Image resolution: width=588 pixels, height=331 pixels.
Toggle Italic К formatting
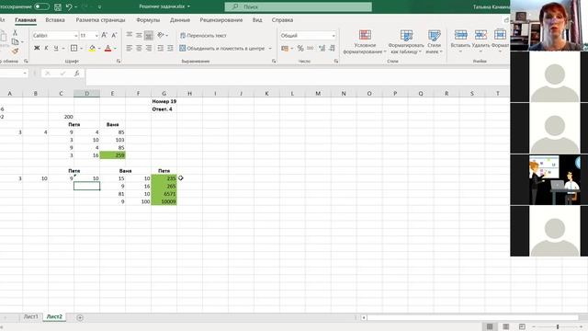coord(46,48)
